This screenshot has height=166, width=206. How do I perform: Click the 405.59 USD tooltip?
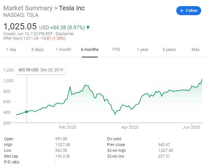(41, 70)
